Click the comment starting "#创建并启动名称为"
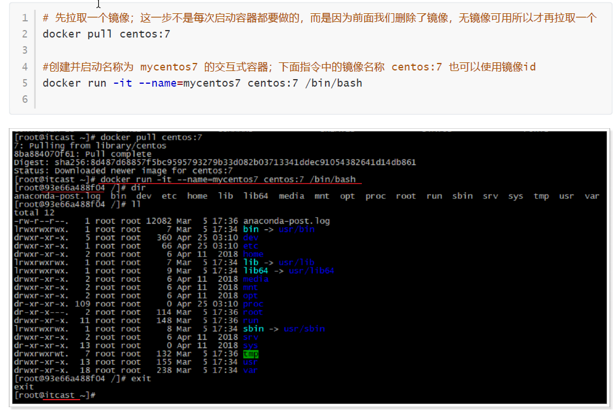The width and height of the screenshot is (613, 410). tap(289, 66)
